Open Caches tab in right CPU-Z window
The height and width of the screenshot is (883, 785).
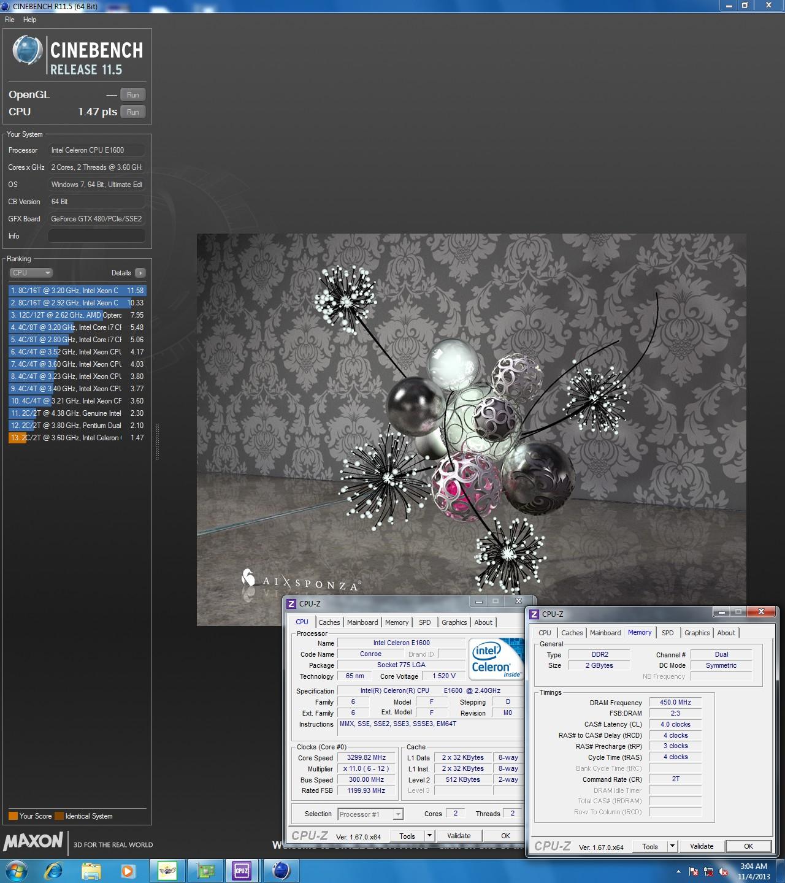(x=572, y=633)
